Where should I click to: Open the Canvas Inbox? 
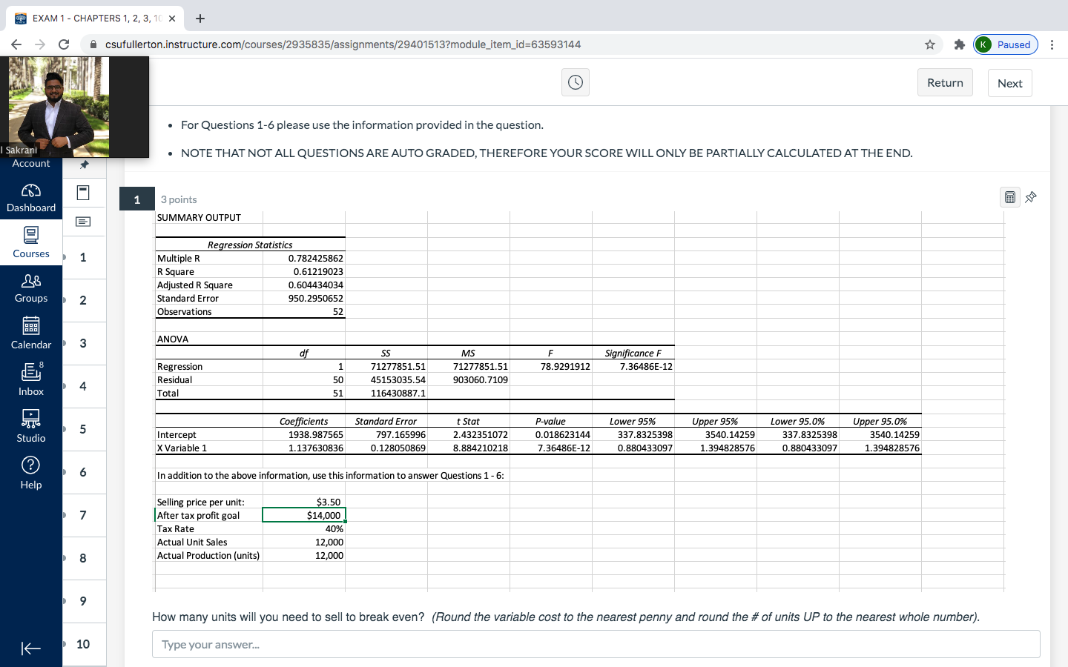click(x=31, y=380)
